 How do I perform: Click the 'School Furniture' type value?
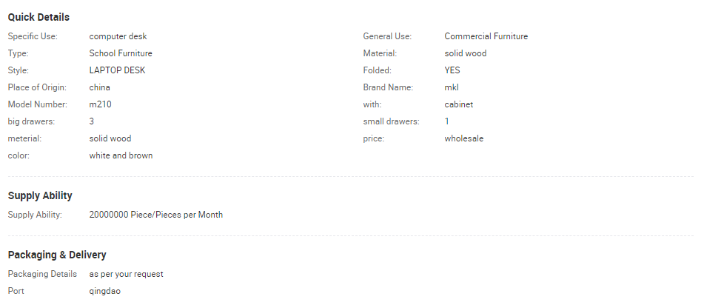click(121, 53)
